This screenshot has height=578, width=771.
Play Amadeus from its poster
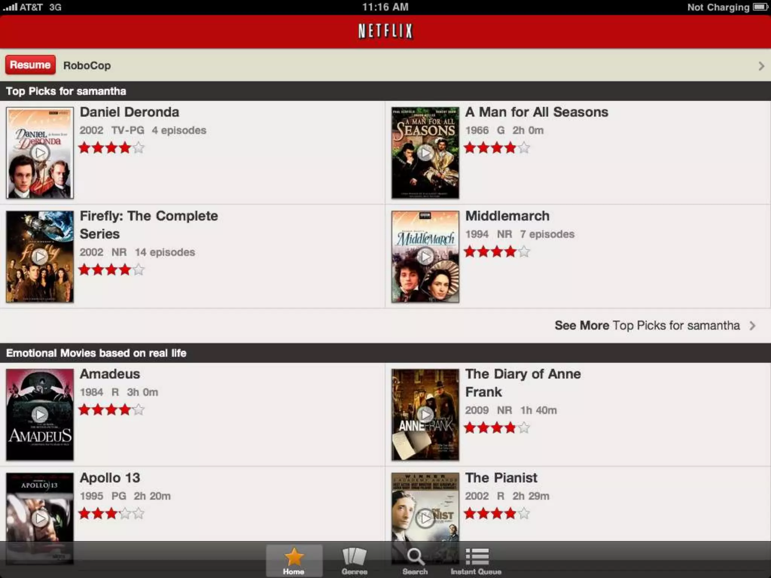click(x=40, y=415)
